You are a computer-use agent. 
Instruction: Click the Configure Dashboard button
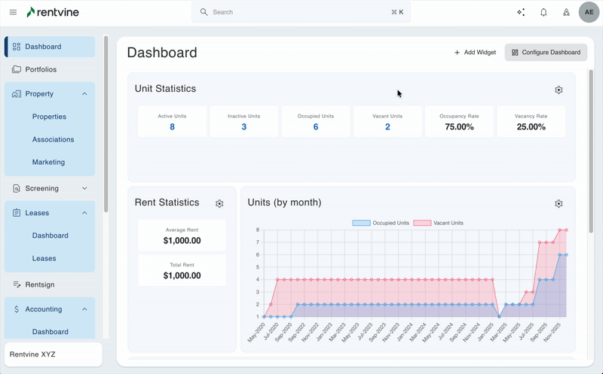pos(546,53)
